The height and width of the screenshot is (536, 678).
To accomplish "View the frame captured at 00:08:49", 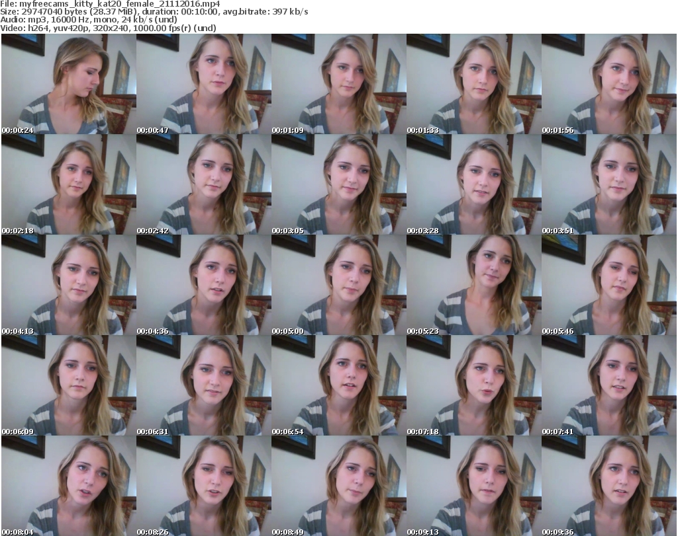I will 338,486.
